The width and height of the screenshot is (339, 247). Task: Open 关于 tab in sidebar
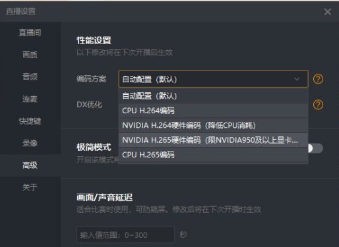pos(30,187)
